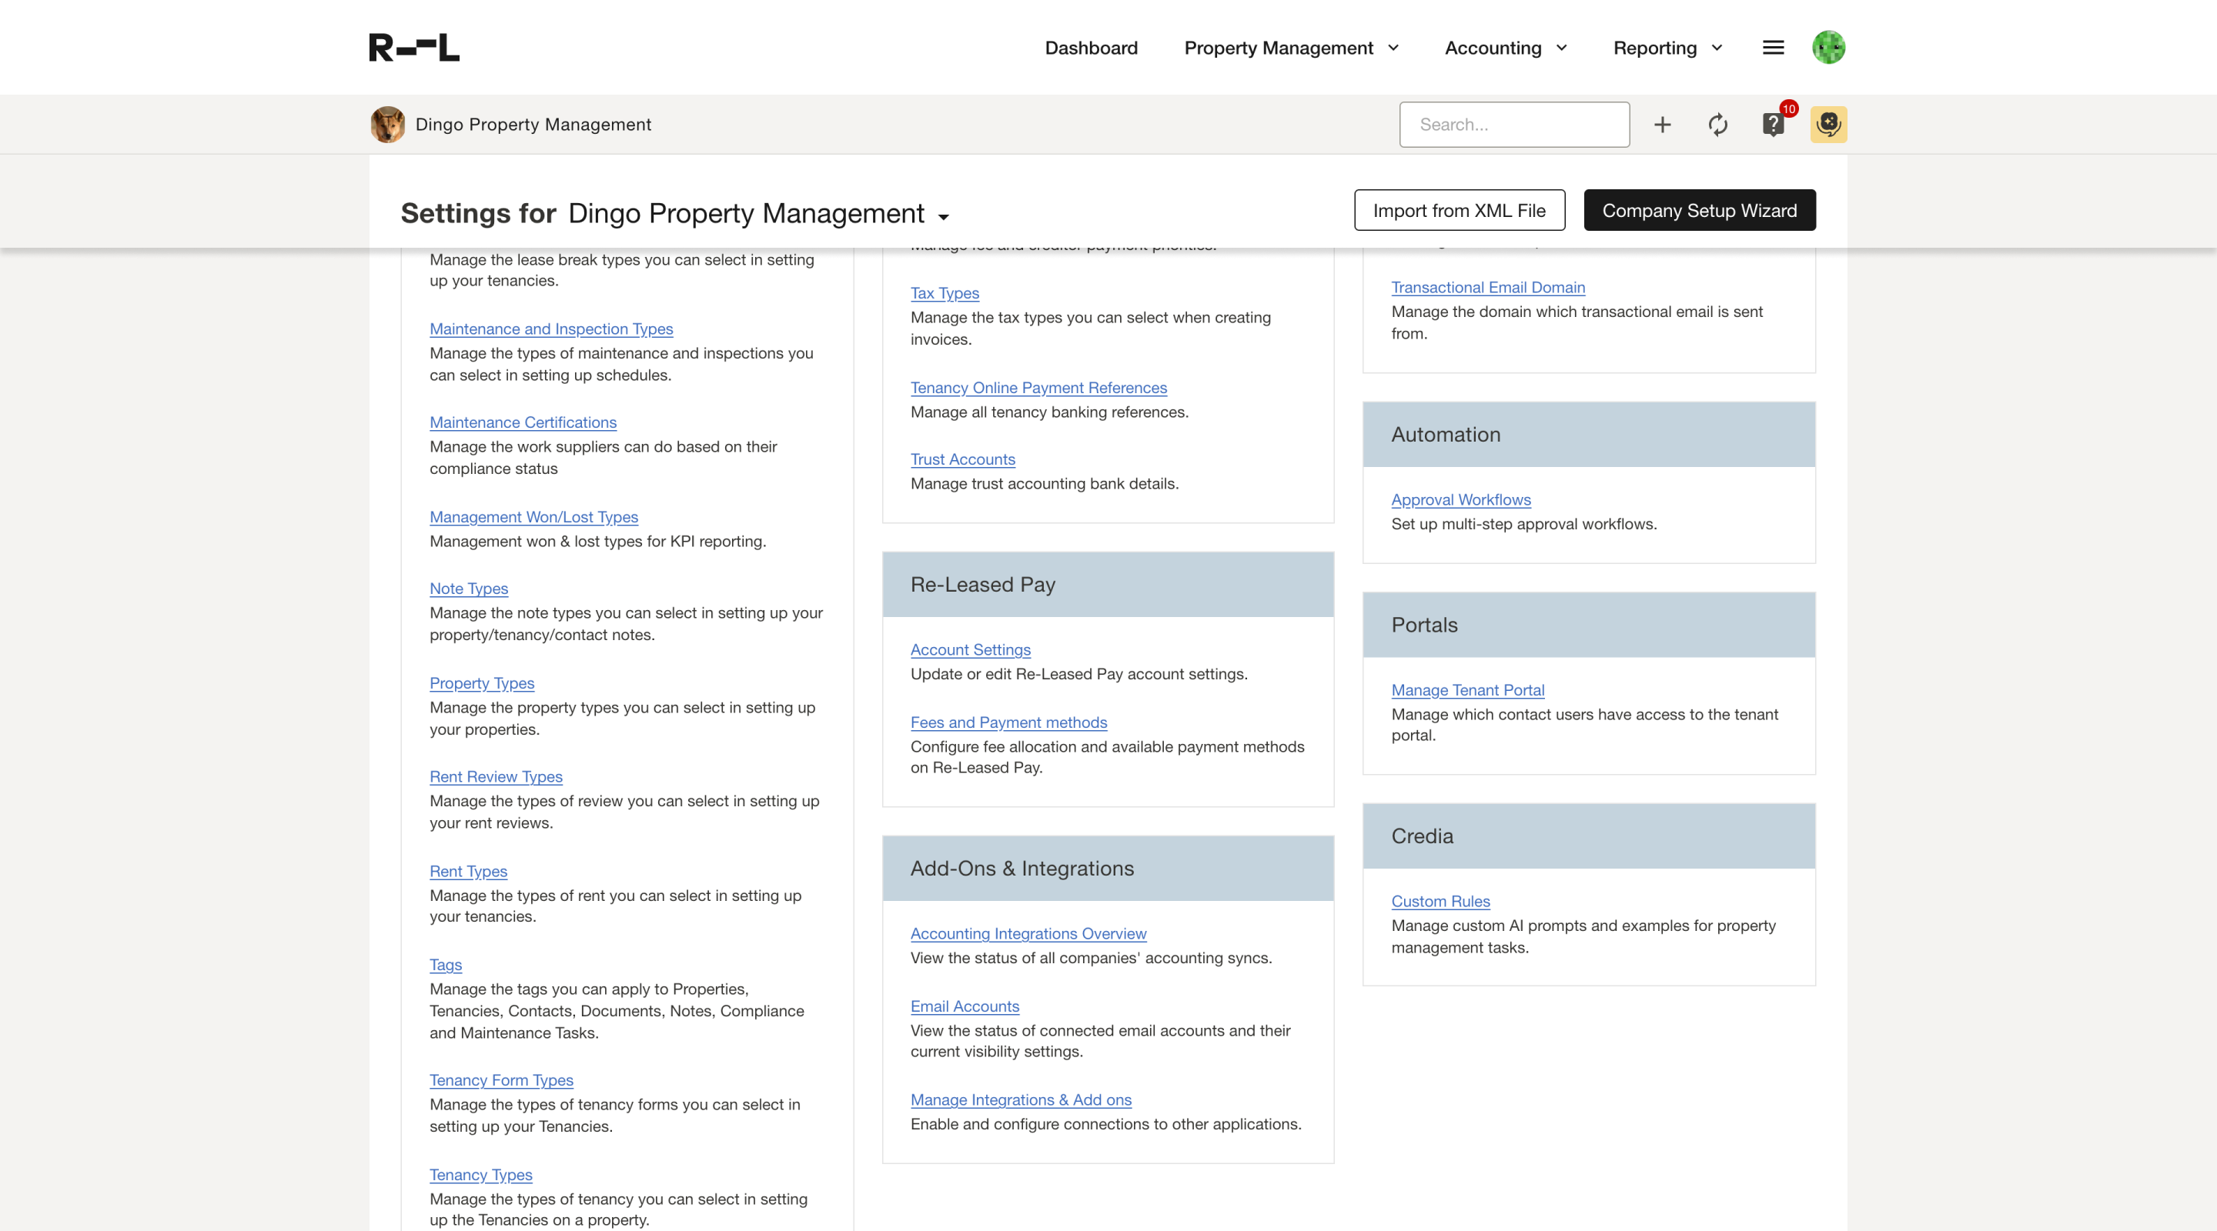Click Import from XML File button
This screenshot has height=1231, width=2217.
click(x=1459, y=211)
